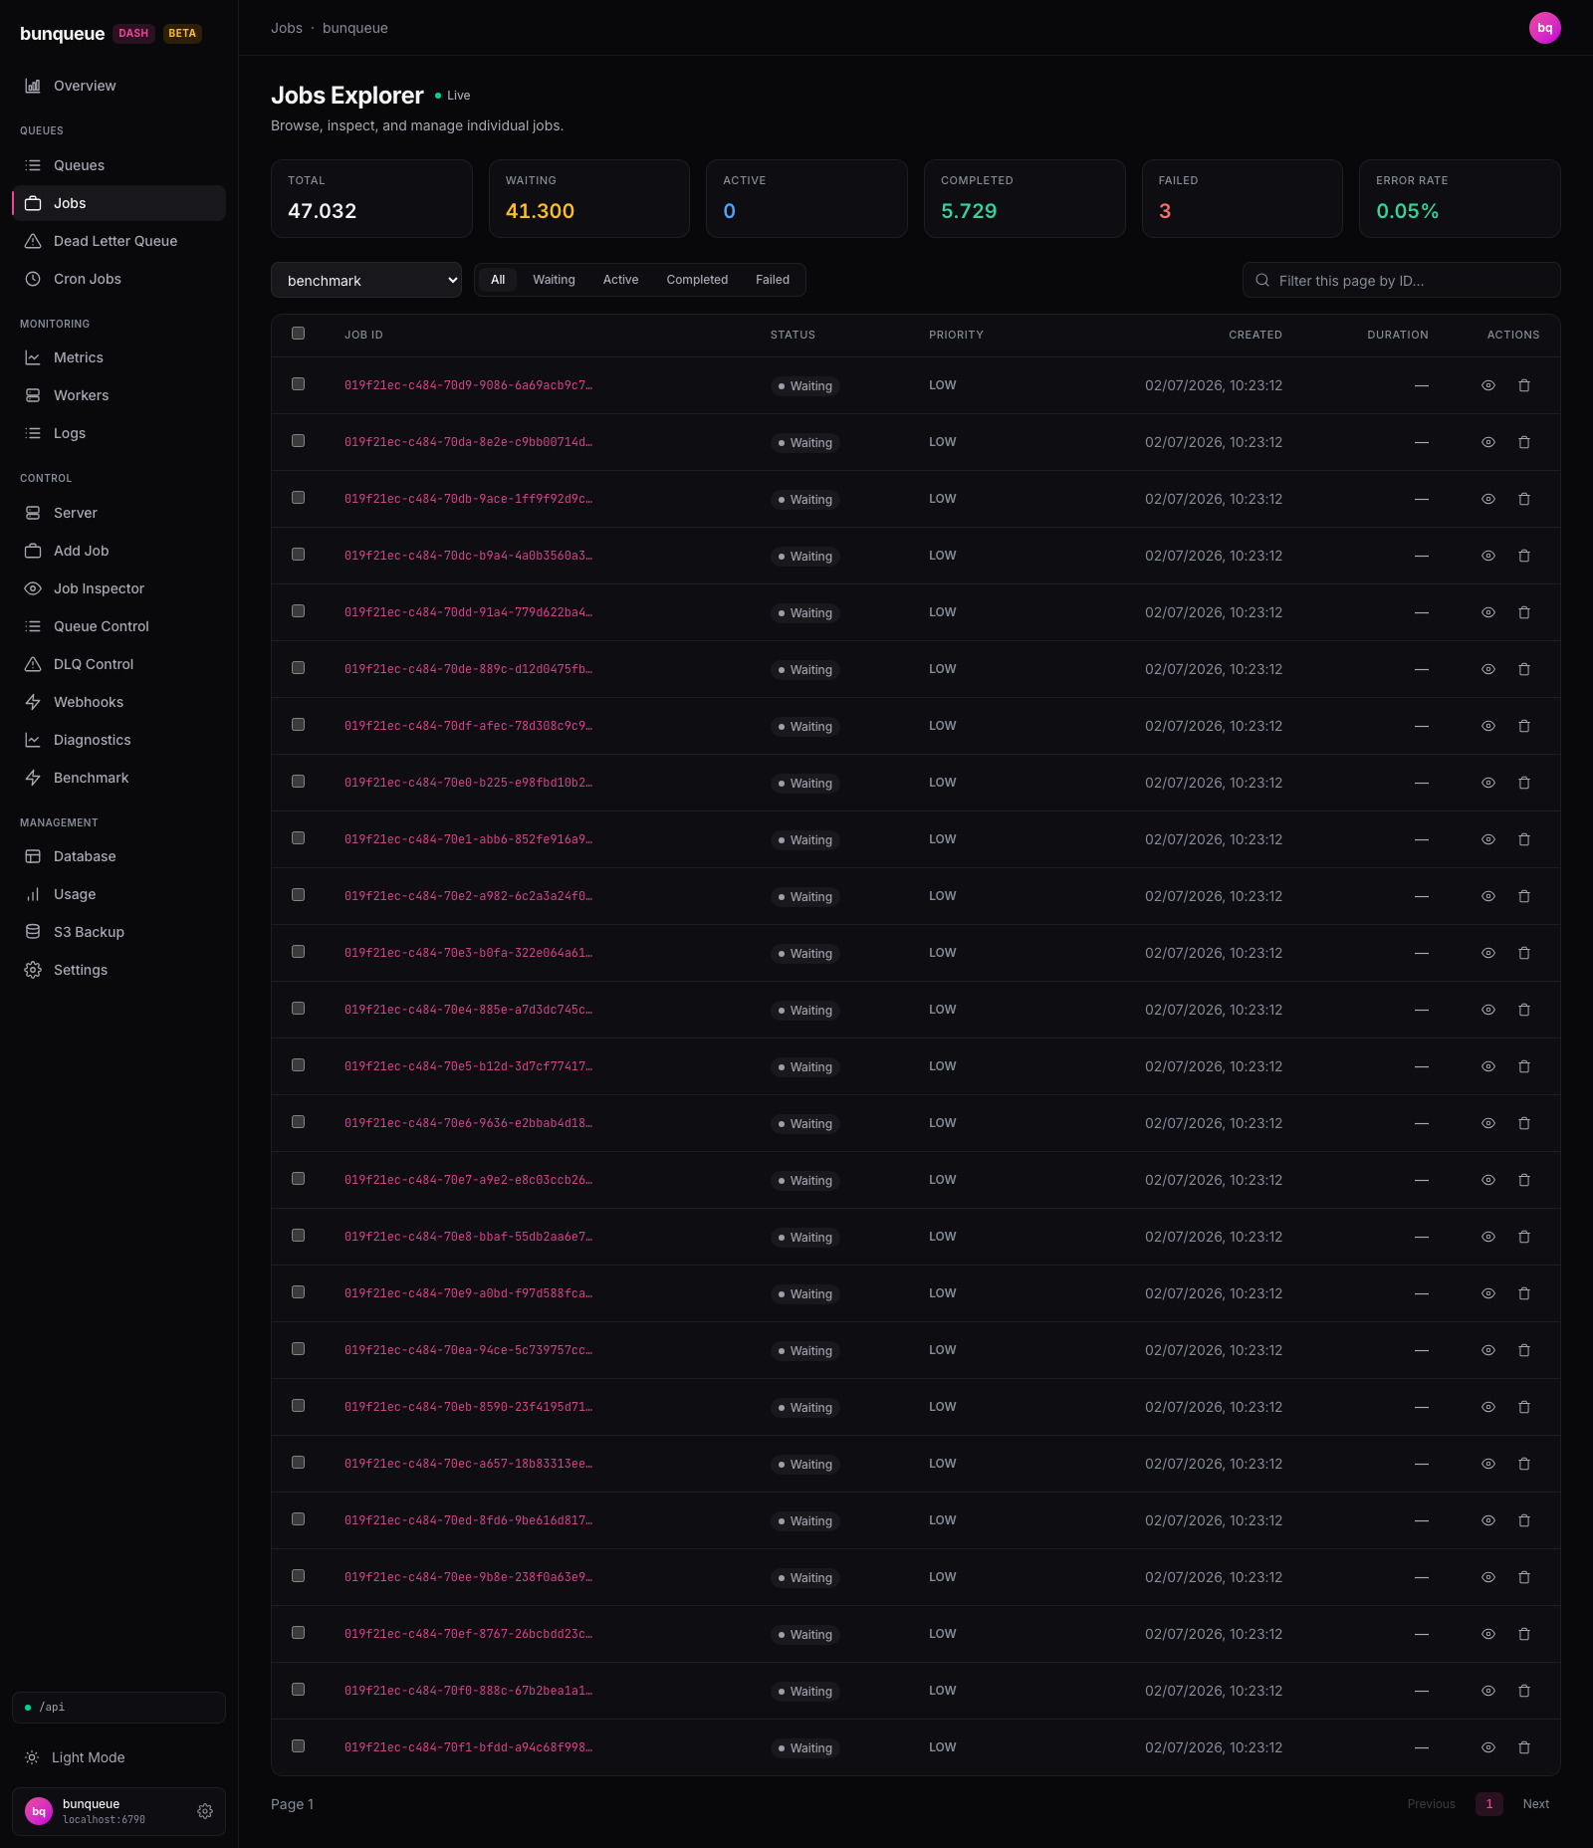Filter jobs by Completed status

tap(697, 280)
